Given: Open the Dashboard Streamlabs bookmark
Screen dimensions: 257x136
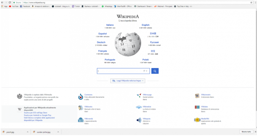Looking at the screenshot, I should coord(143,6).
